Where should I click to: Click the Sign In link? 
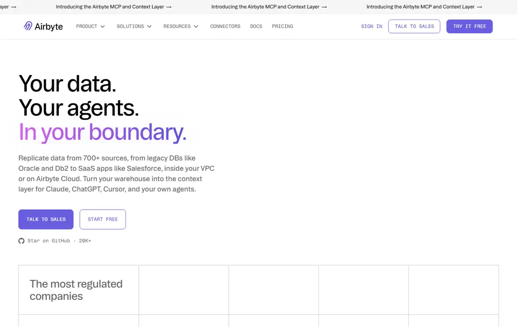click(x=372, y=26)
